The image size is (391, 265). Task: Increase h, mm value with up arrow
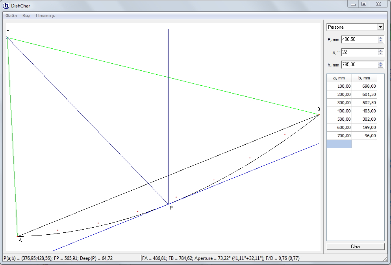click(380, 63)
